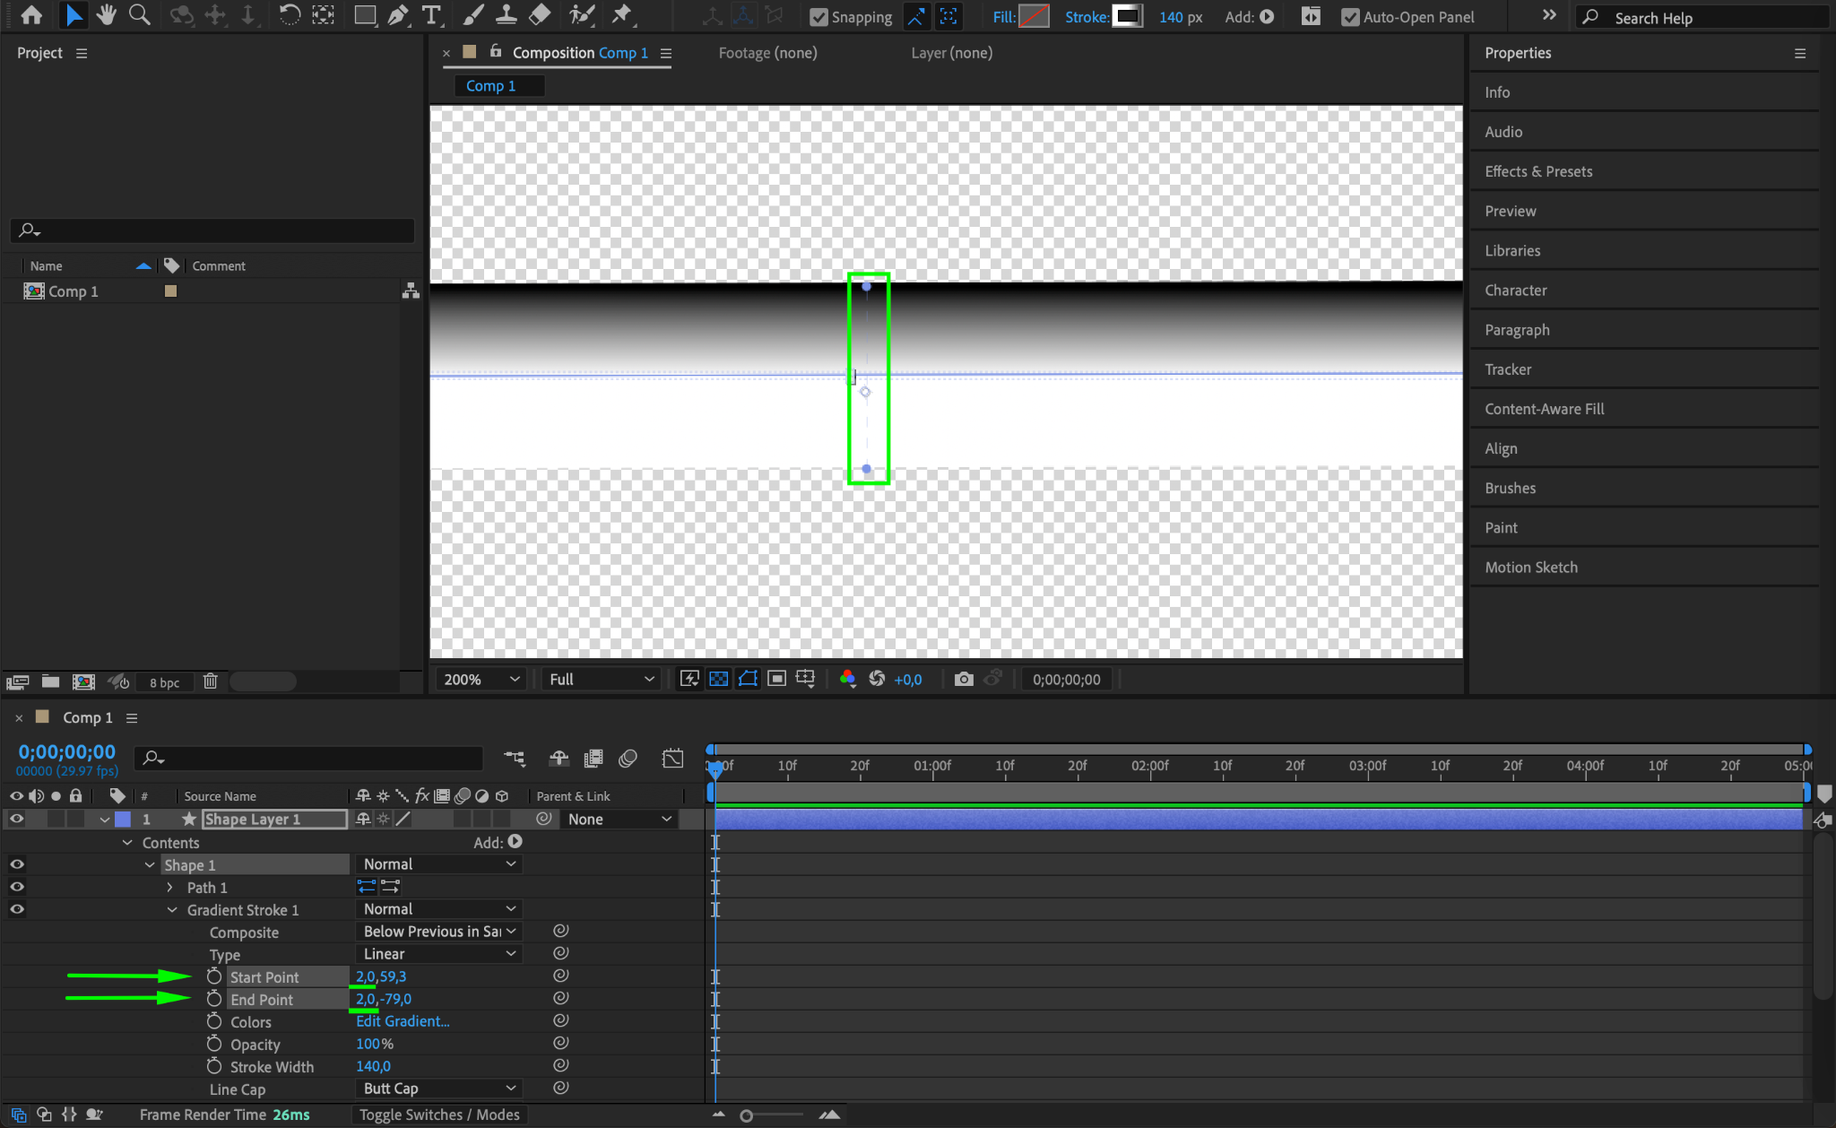Select the Hand tool
Screen dimensions: 1836x1128
tap(107, 15)
